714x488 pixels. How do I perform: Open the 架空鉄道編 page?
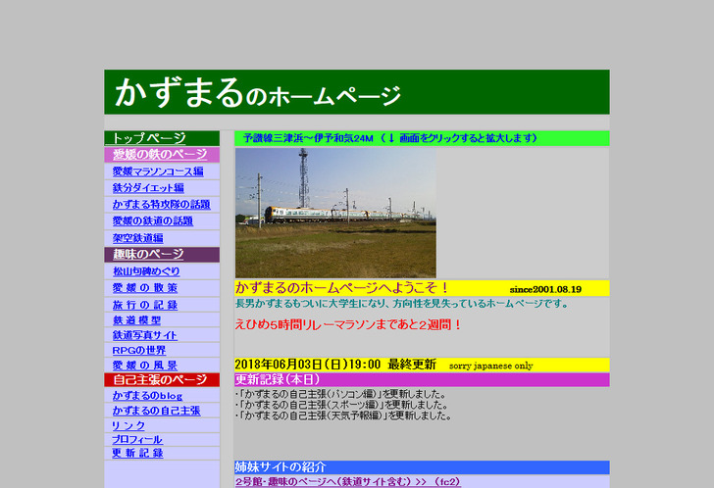[137, 238]
